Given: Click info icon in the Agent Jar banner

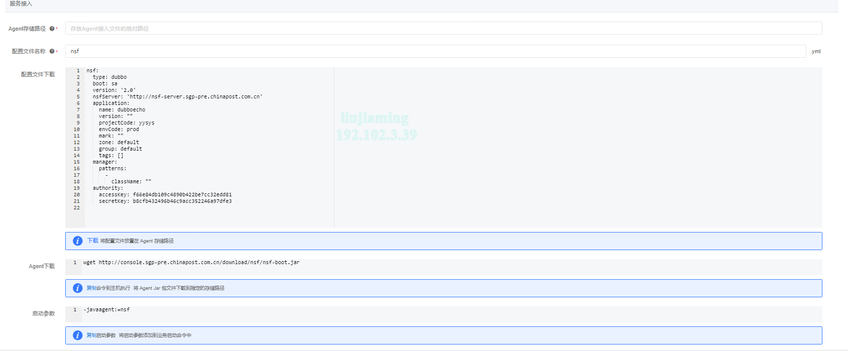Looking at the screenshot, I should pos(77,288).
